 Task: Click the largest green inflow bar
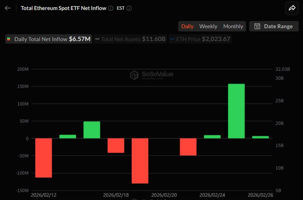tap(236, 111)
